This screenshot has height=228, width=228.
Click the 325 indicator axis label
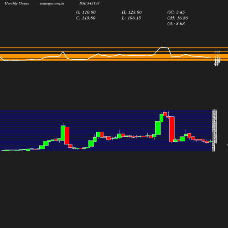pyautogui.click(x=218, y=52)
